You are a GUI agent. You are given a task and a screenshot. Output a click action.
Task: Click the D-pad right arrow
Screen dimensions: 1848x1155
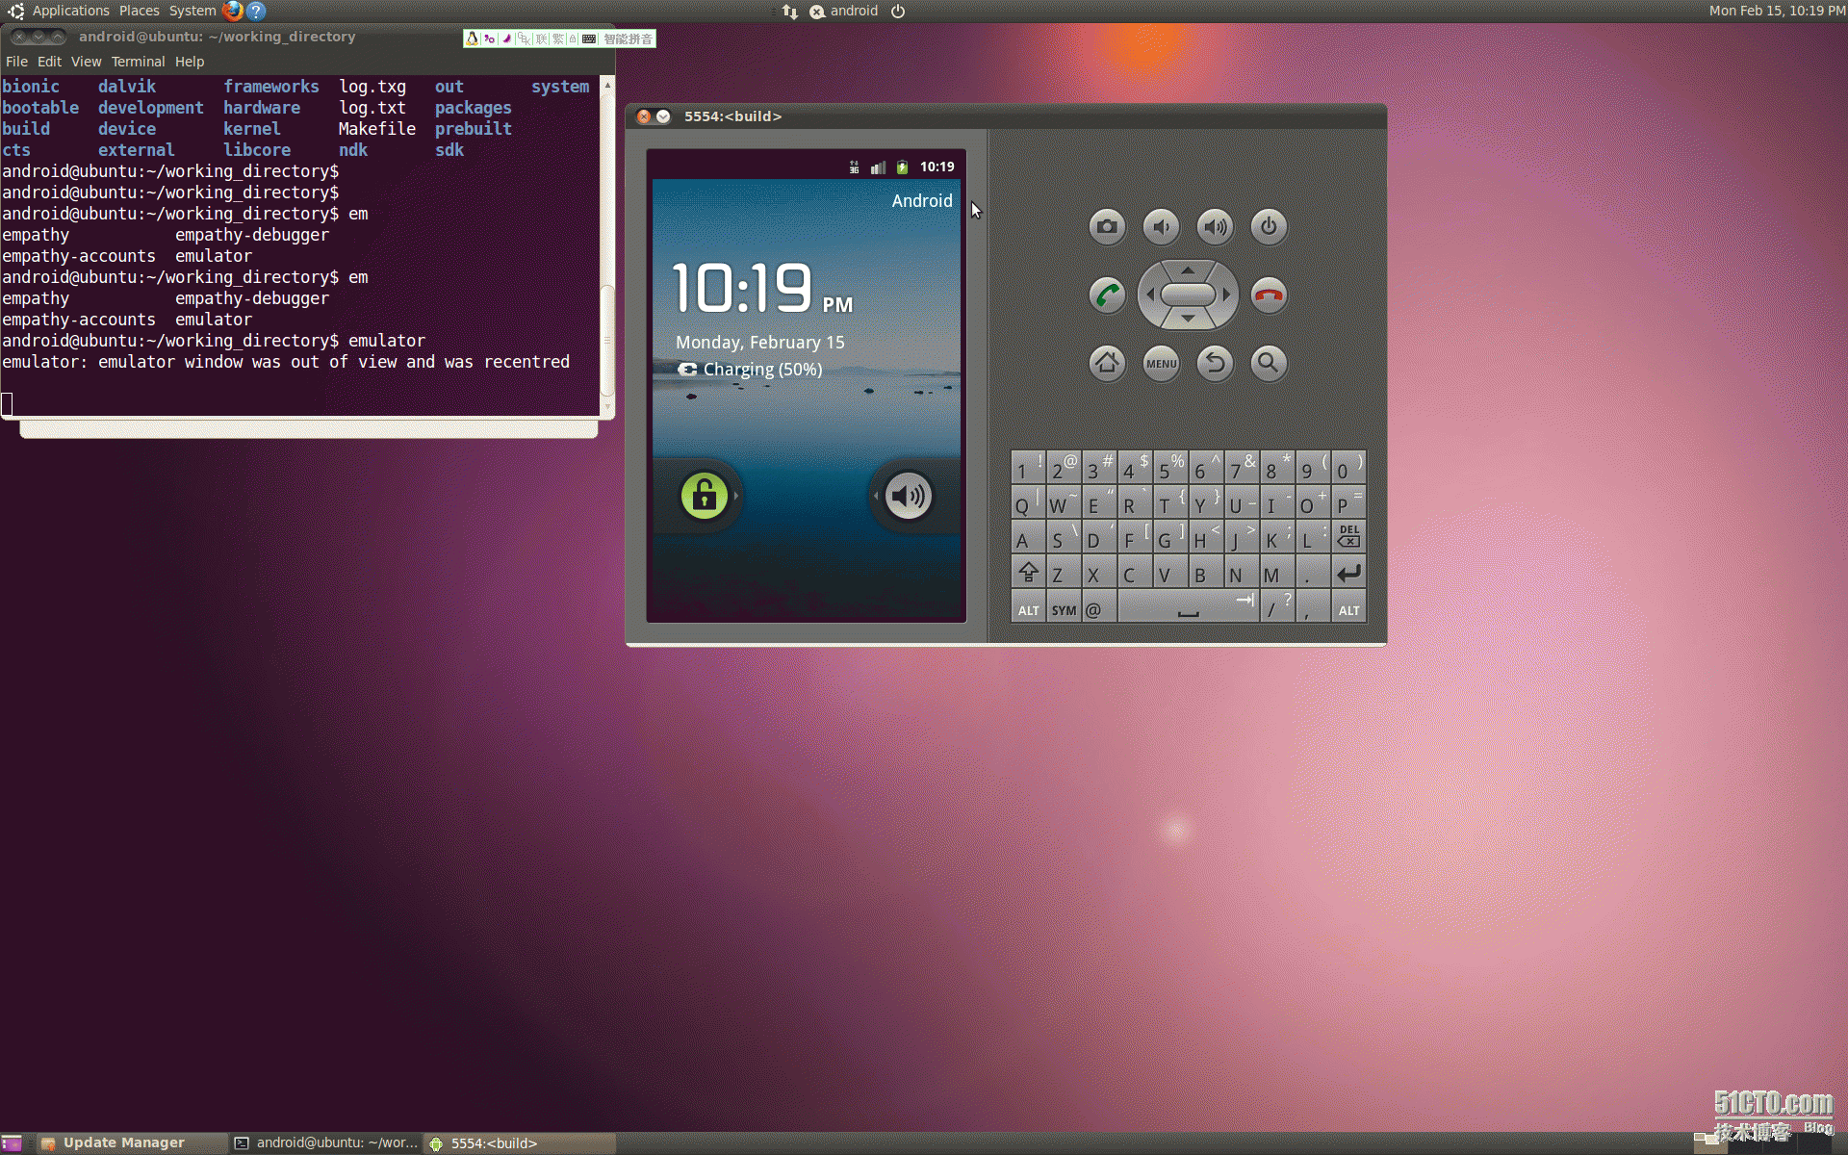point(1226,295)
